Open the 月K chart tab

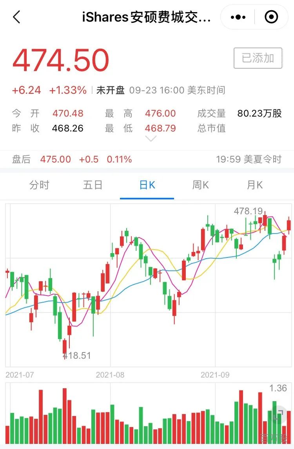click(254, 185)
